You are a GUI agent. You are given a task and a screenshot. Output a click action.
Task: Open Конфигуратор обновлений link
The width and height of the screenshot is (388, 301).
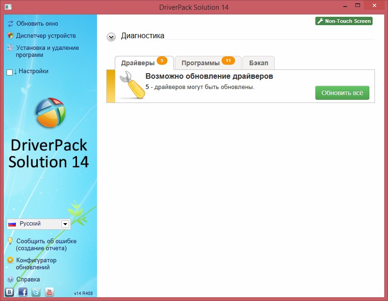[36, 264]
